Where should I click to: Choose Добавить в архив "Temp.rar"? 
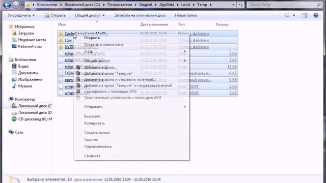coord(131,73)
